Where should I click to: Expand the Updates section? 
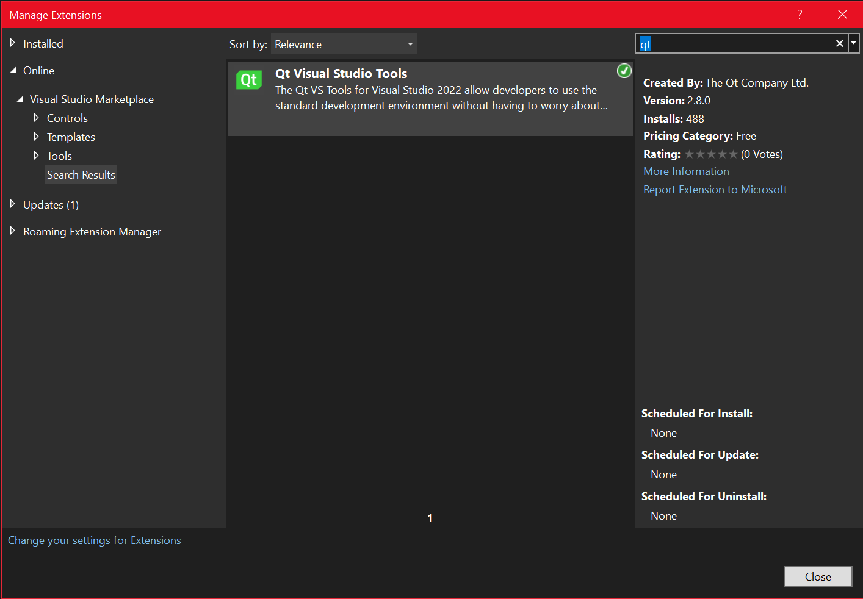tap(12, 204)
